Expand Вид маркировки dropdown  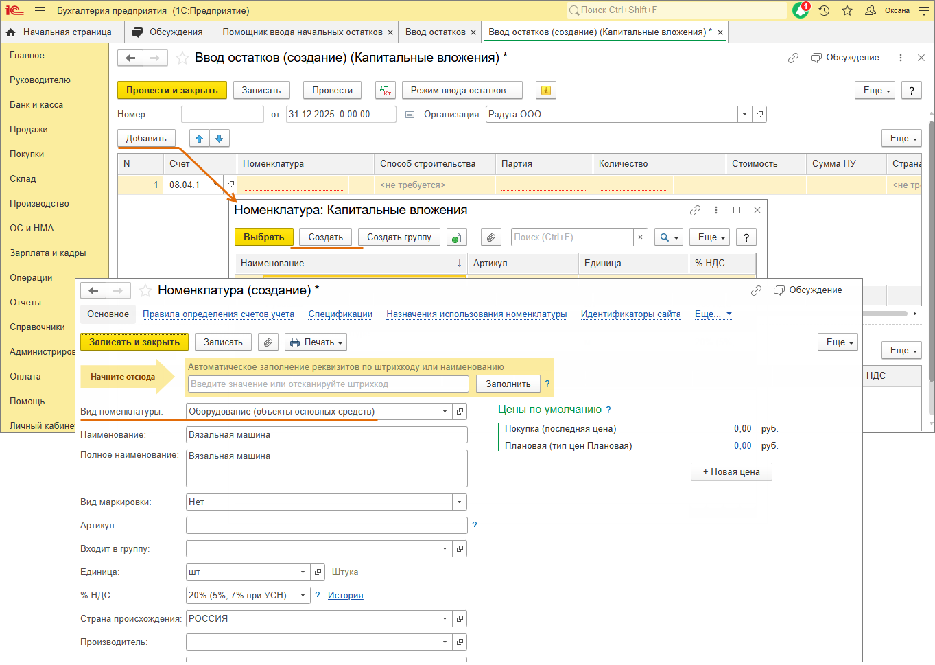(x=460, y=502)
